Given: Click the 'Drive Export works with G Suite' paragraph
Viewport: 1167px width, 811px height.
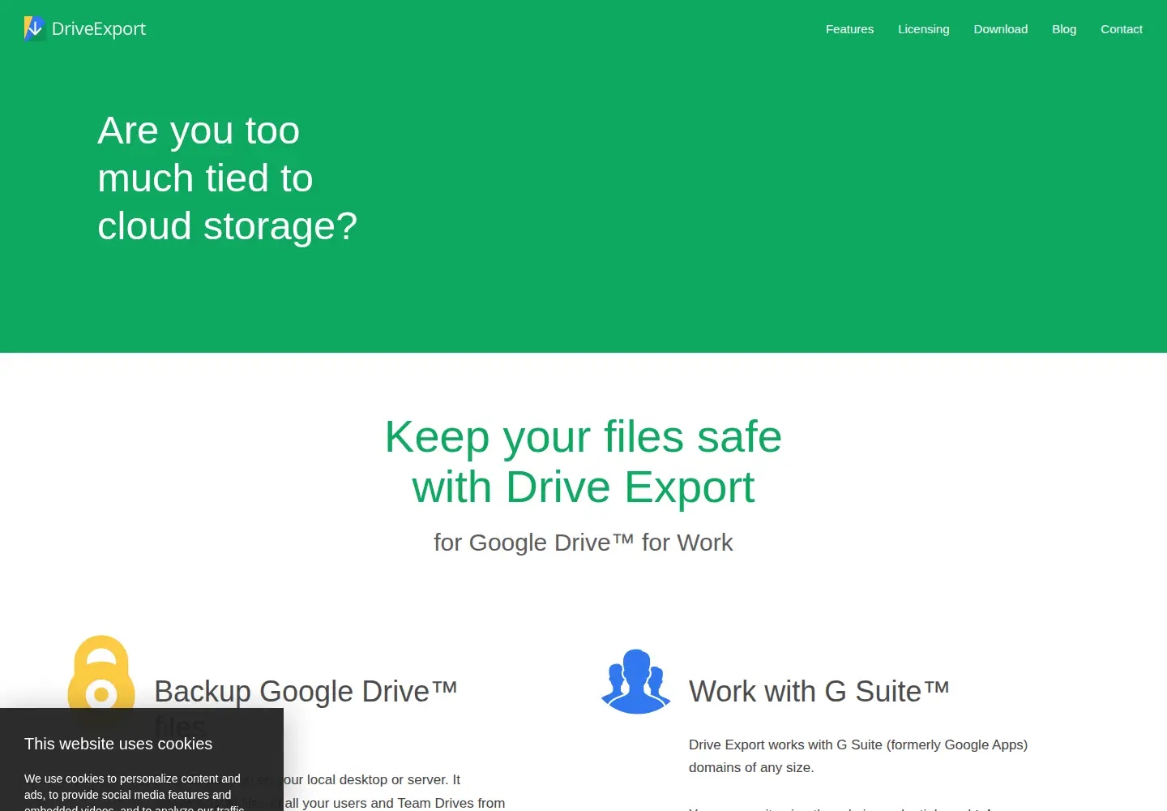Looking at the screenshot, I should point(858,756).
